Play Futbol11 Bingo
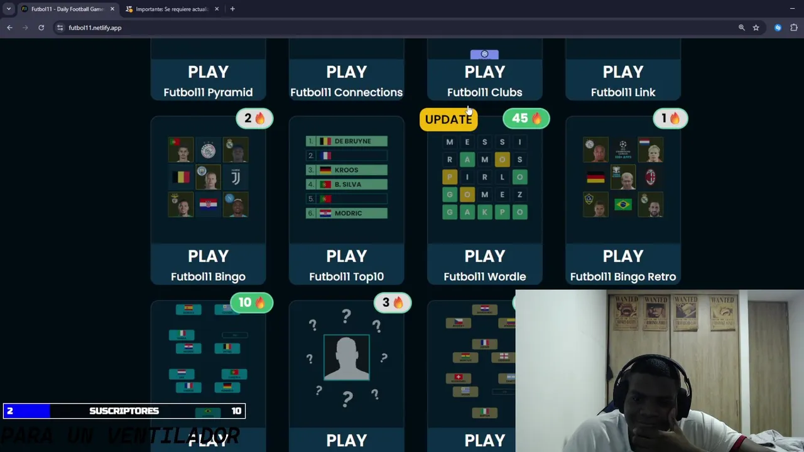804x452 pixels. (208, 256)
